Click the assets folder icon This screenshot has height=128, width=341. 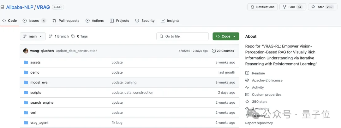pos(26,62)
